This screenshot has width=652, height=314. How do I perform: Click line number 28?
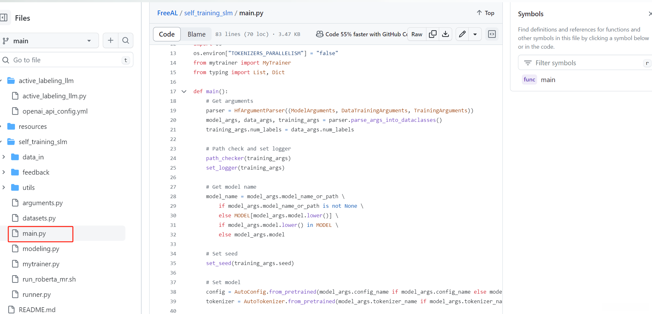point(173,196)
